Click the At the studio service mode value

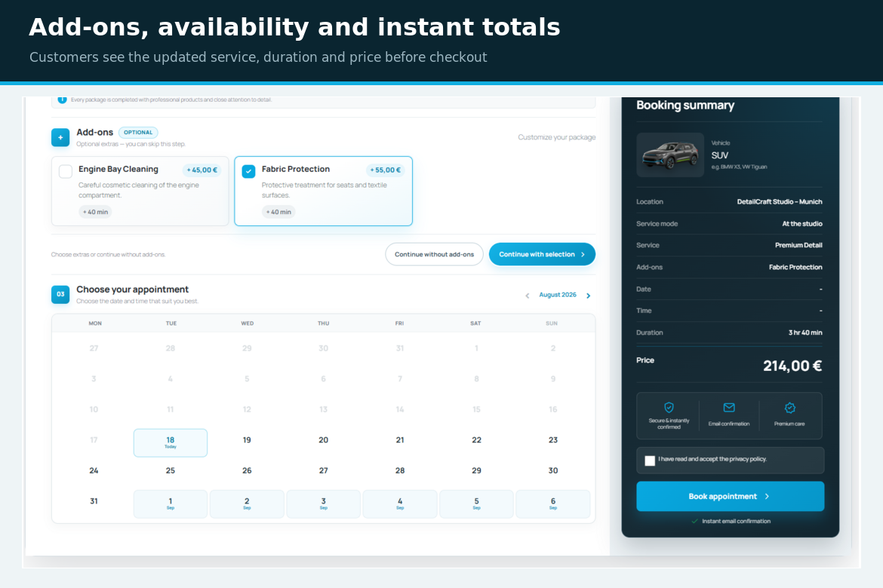[x=802, y=224]
